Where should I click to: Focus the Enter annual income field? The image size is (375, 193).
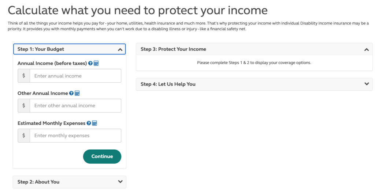tap(75, 76)
